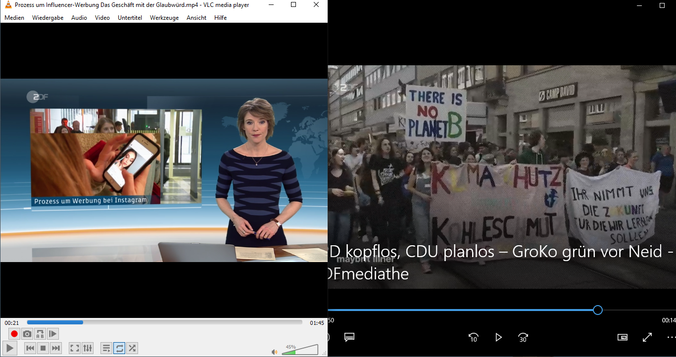Mute the VLC speaker icon
The height and width of the screenshot is (357, 676).
(x=274, y=352)
